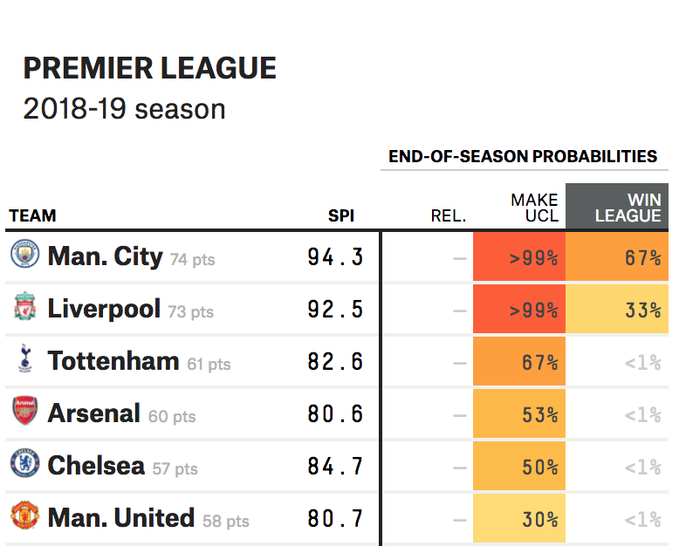
Task: Click Man. United's 30% make UCL cell
Action: pyautogui.click(x=519, y=519)
